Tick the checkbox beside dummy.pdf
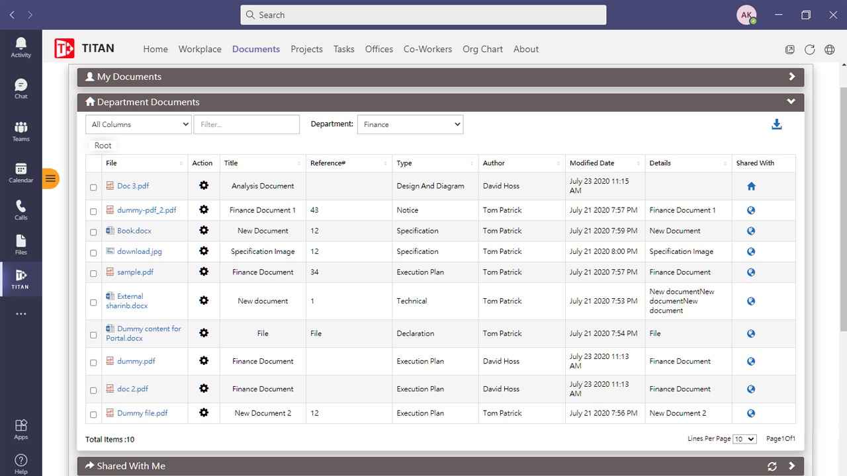Screen dimensions: 847x476 coord(93,362)
